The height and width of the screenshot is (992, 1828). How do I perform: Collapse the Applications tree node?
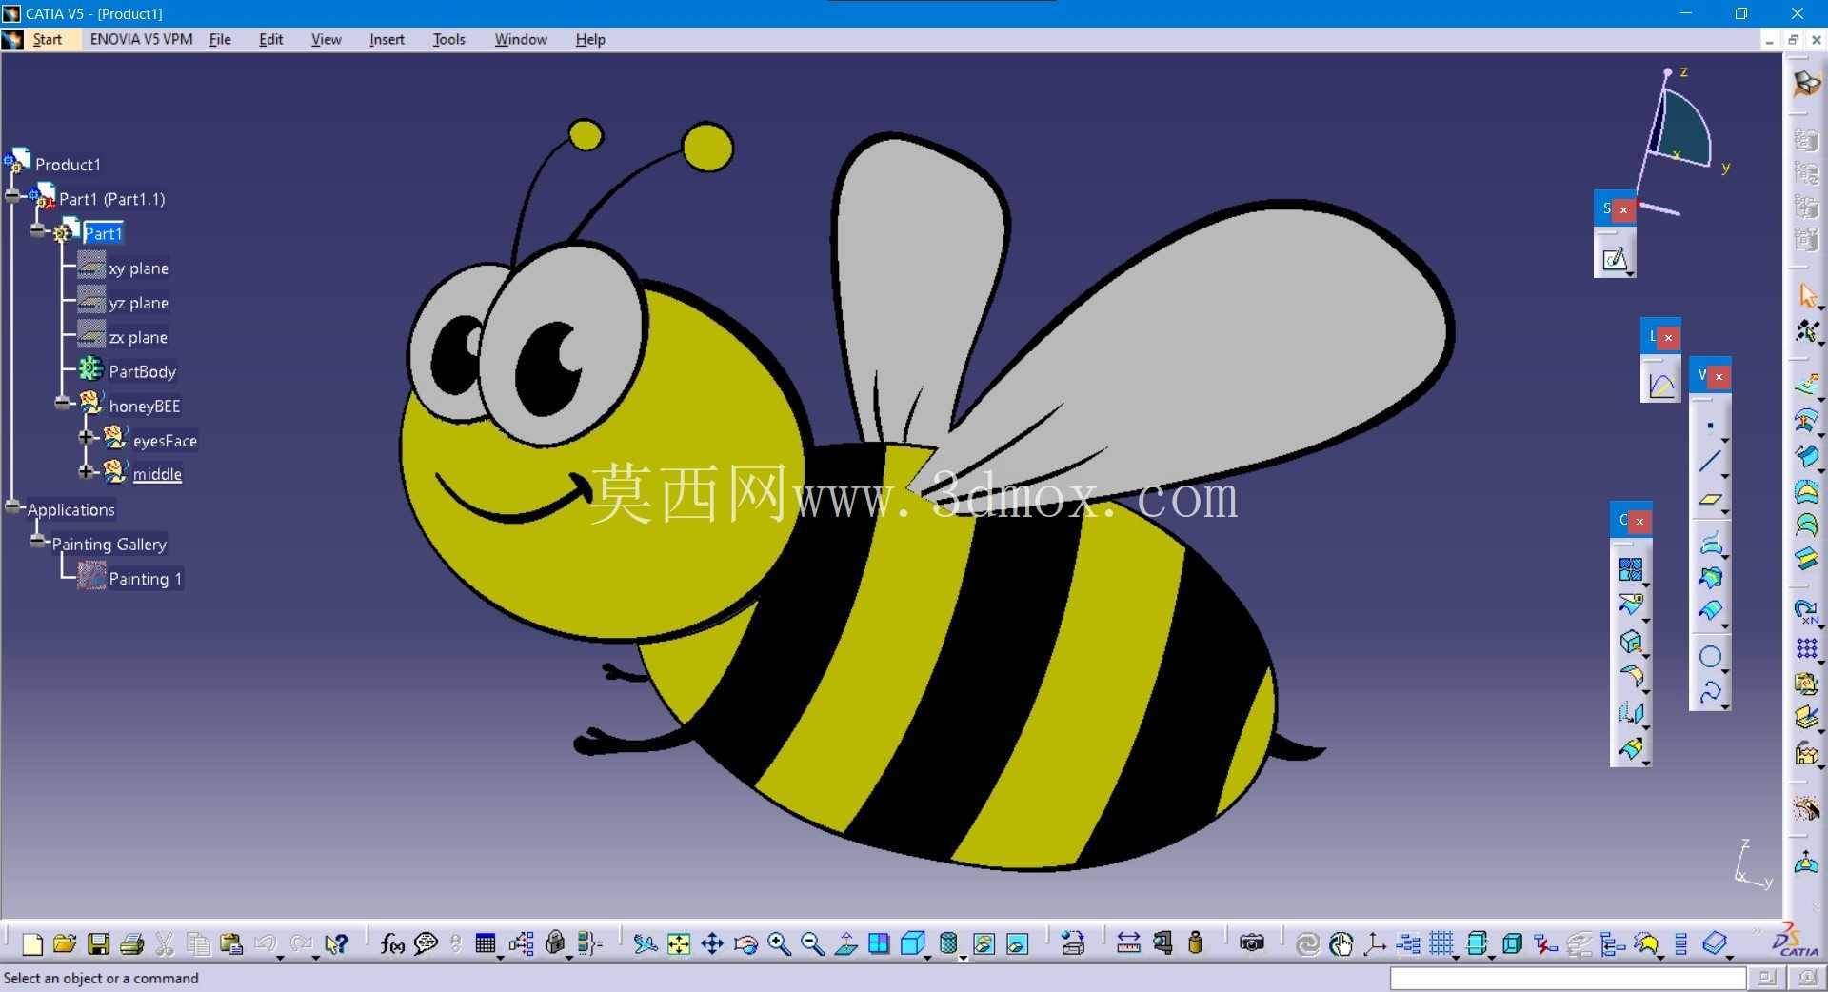click(x=12, y=506)
